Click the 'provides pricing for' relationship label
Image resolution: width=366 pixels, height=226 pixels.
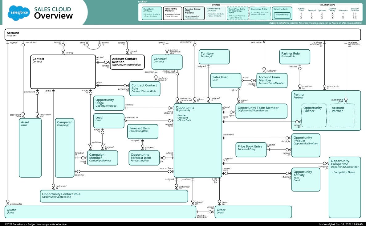click(x=202, y=216)
